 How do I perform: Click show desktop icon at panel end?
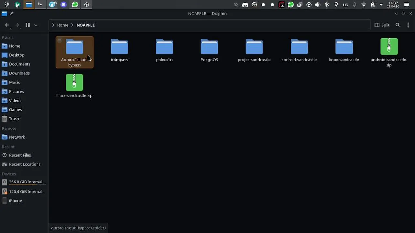click(x=407, y=5)
